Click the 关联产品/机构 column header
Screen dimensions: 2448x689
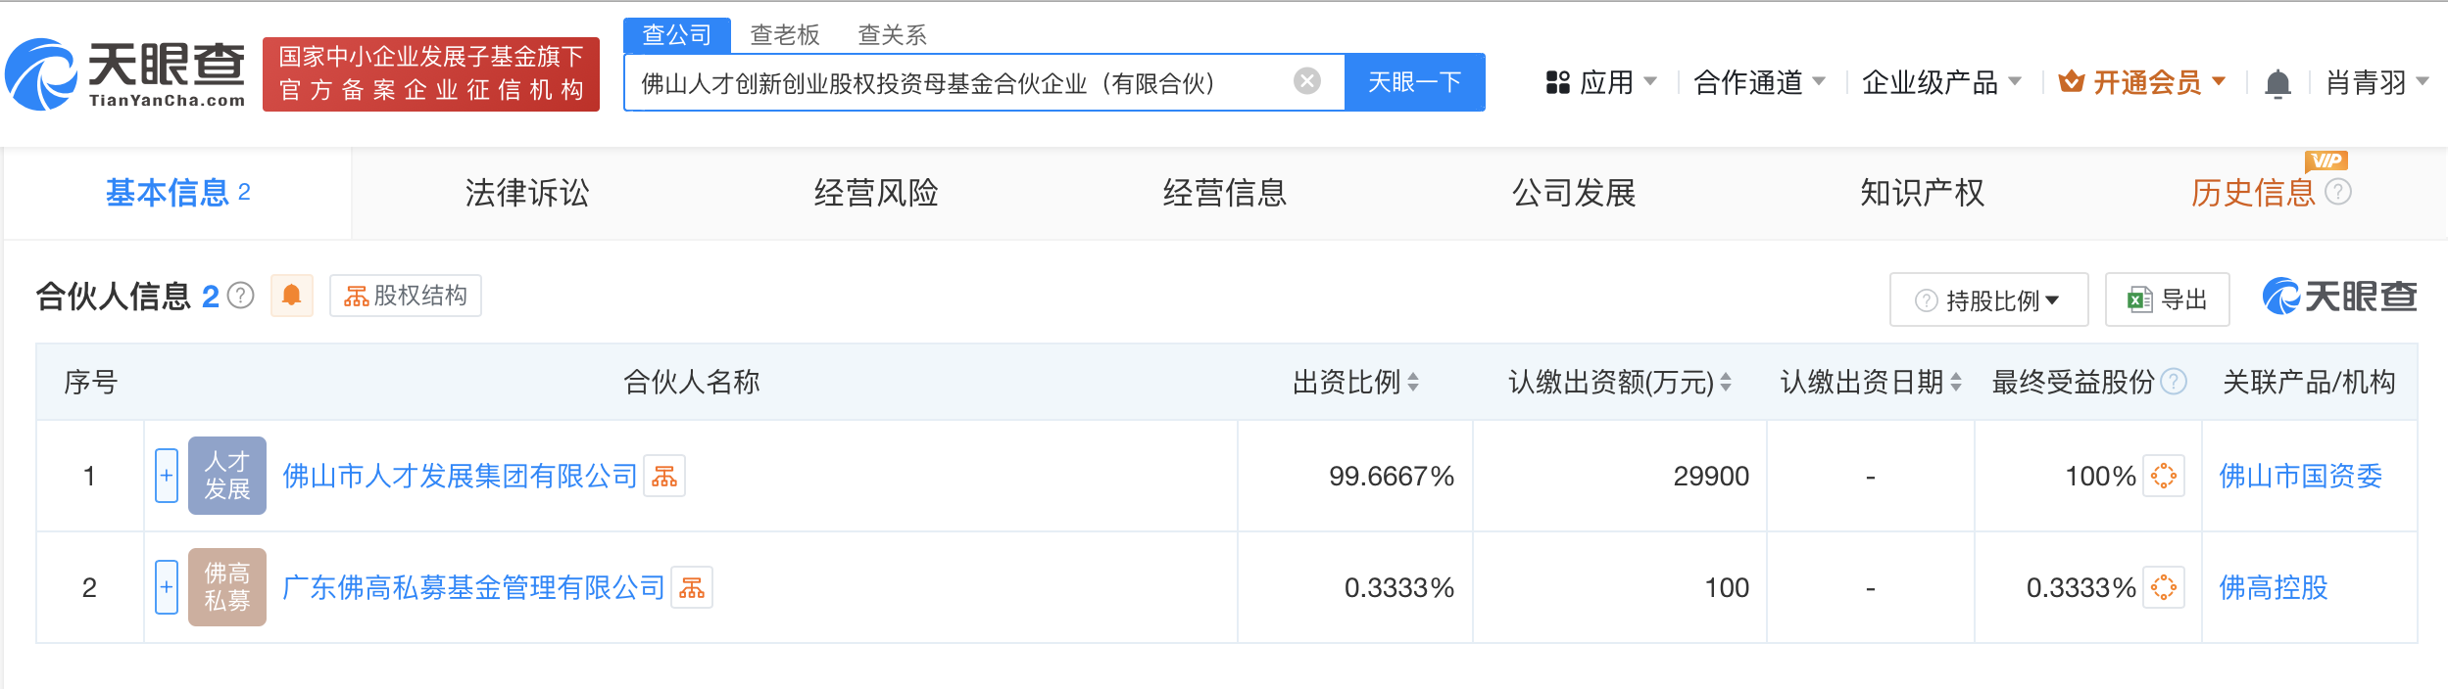point(2309,382)
